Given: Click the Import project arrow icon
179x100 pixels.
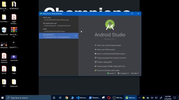Looking at the screenshot, I should click(96, 66).
